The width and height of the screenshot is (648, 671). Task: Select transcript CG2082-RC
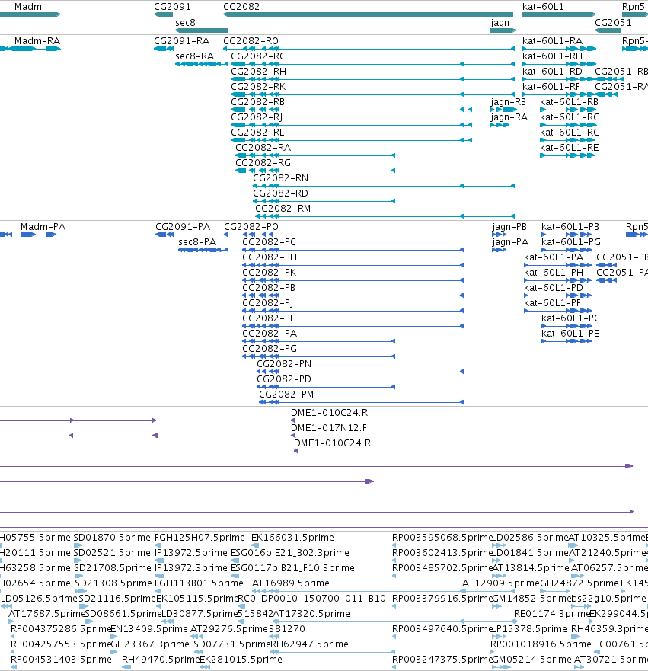tap(258, 56)
